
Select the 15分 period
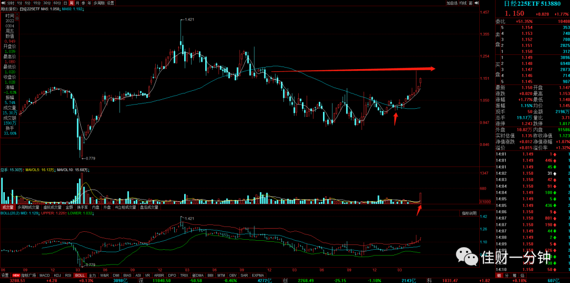point(37,3)
